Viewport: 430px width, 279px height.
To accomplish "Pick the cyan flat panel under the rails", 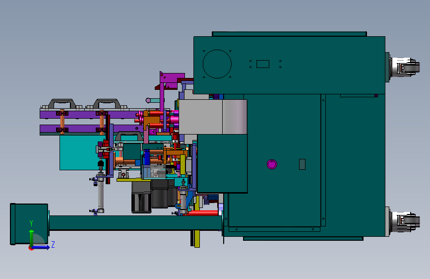I will click(x=79, y=153).
